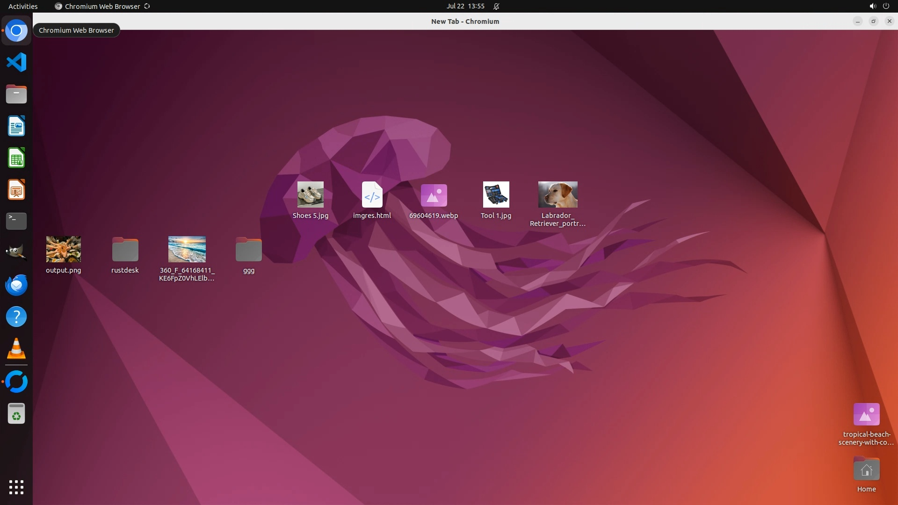This screenshot has height=505, width=898.
Task: Click Activities in top bar
Action: (23, 6)
